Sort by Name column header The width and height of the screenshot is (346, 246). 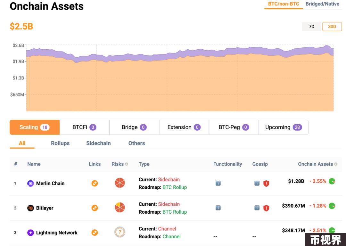[34, 164]
